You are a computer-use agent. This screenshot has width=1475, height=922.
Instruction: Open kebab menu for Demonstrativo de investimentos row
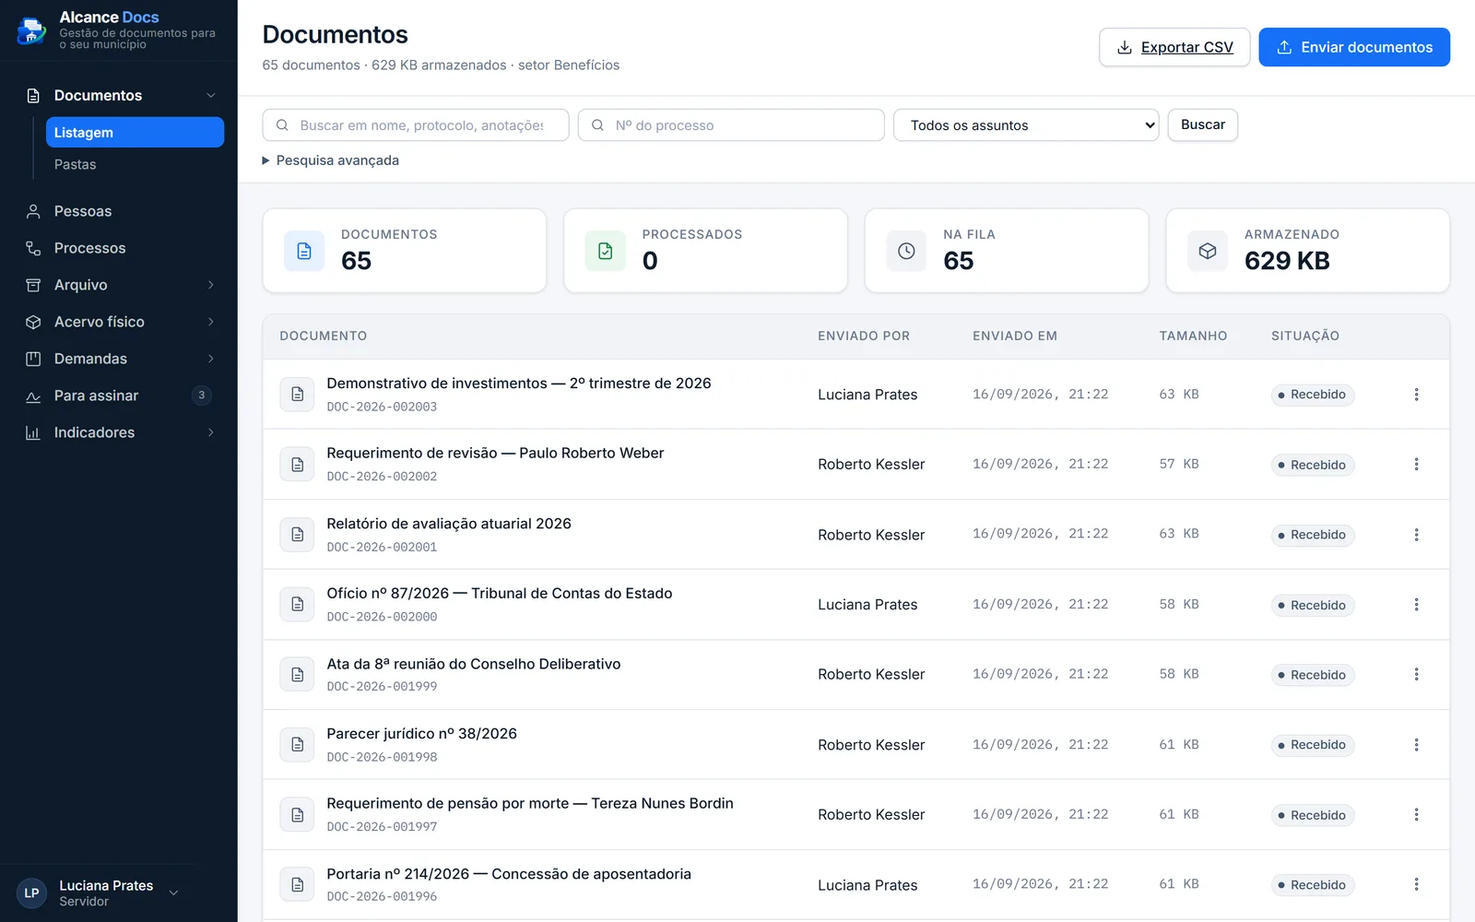(x=1416, y=395)
